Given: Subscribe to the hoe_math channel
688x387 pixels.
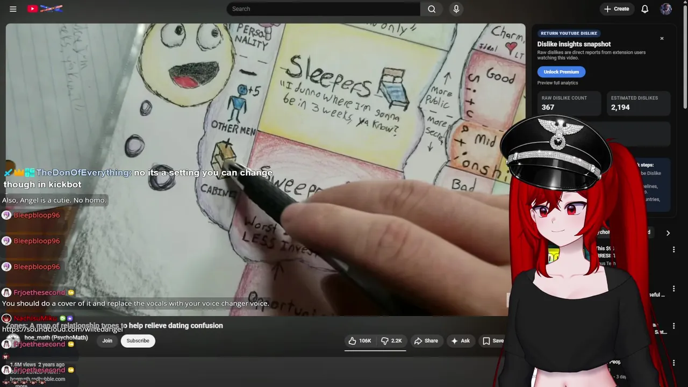Looking at the screenshot, I should [138, 341].
